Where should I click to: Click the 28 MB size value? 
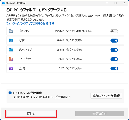60,50
